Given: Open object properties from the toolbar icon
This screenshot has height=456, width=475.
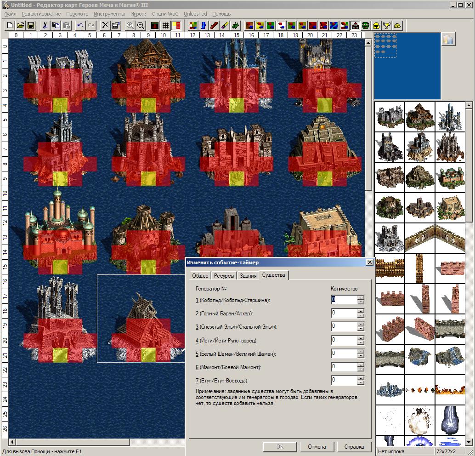Looking at the screenshot, I should (x=115, y=25).
